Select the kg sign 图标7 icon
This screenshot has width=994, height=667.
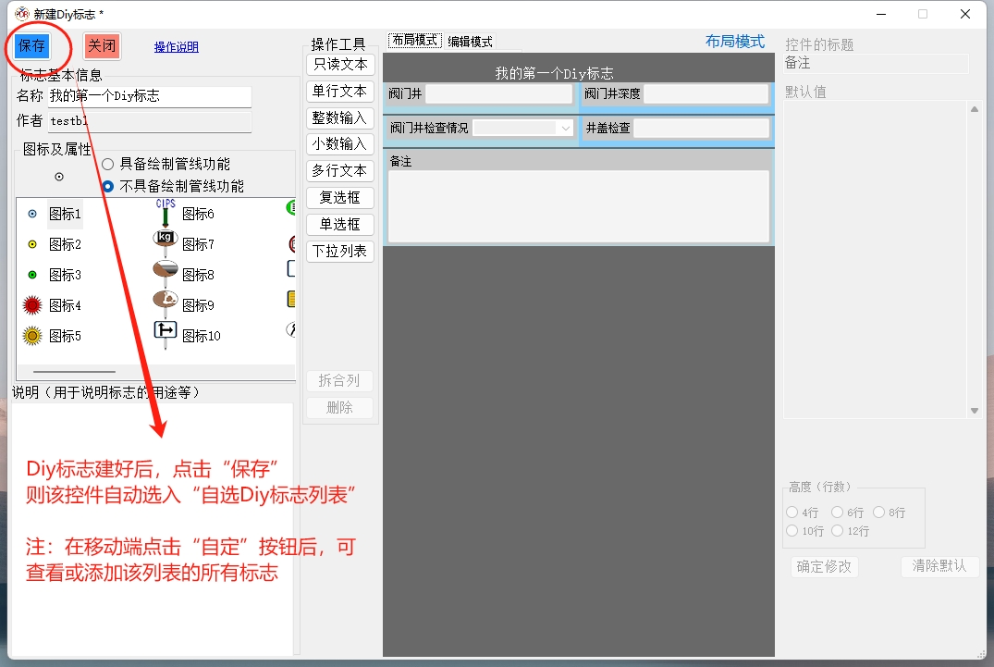click(x=166, y=239)
